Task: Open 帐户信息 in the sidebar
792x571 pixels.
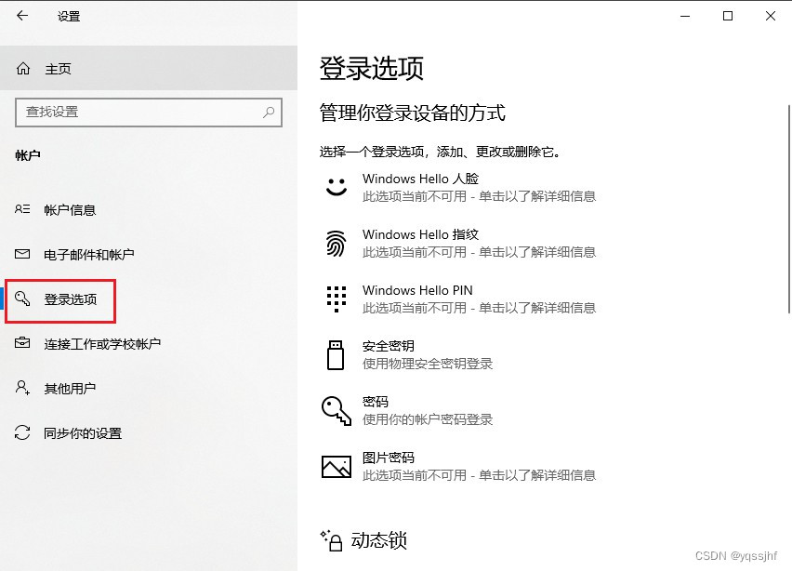Action: click(149, 209)
